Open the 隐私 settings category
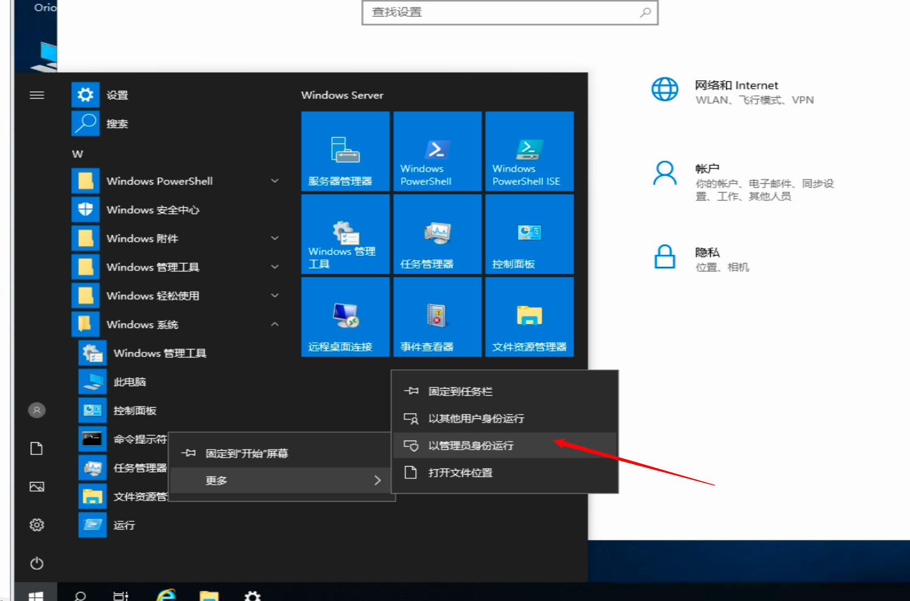Screen dimensions: 910x601 701,259
